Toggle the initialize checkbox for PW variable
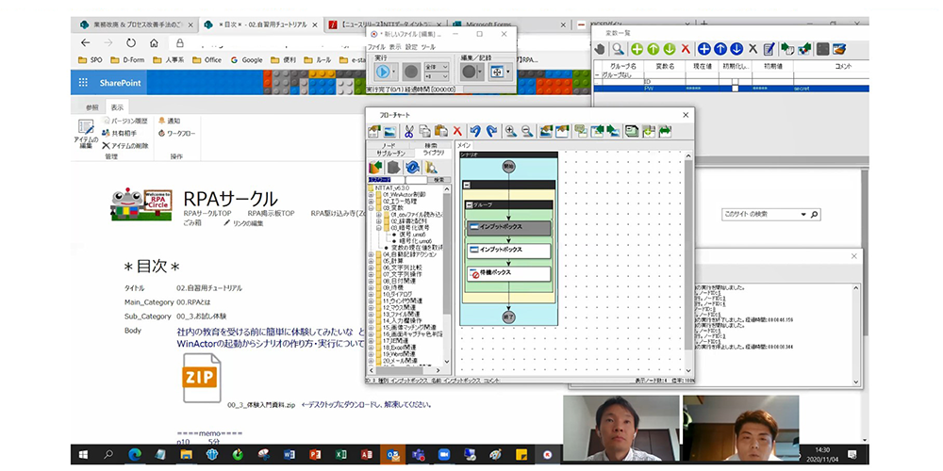 (x=736, y=88)
